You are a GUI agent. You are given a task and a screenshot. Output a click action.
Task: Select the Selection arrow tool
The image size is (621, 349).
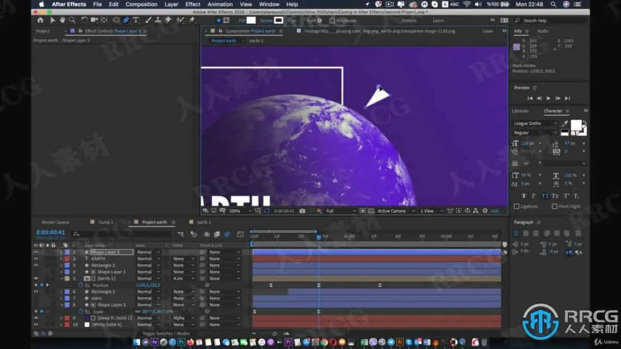point(53,20)
